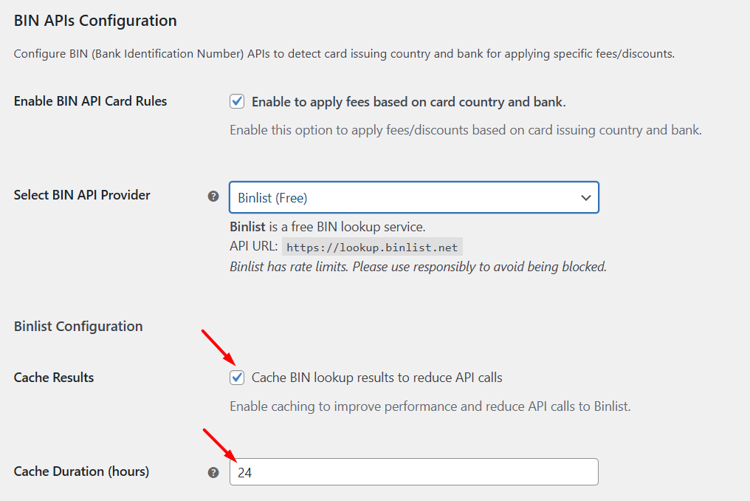This screenshot has width=750, height=501.
Task: Click the "Enable caching to improve performance" description
Action: click(x=430, y=406)
